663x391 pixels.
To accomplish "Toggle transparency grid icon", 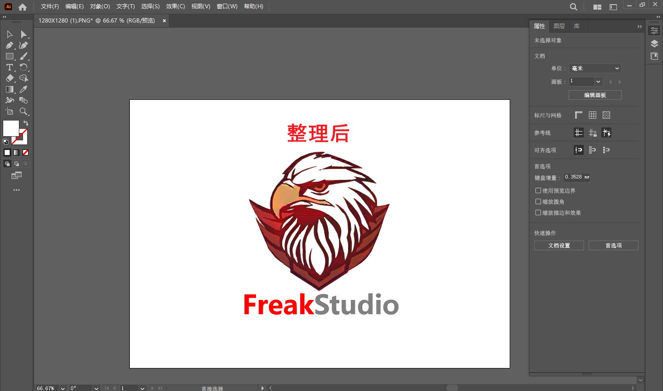I will pyautogui.click(x=606, y=115).
